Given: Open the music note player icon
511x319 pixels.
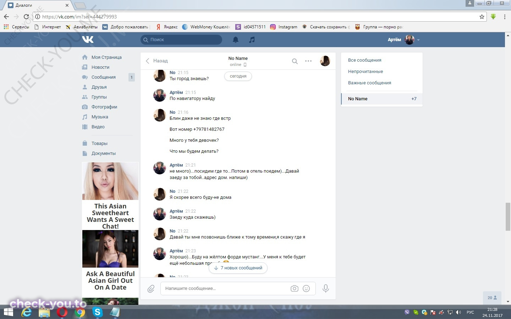Looking at the screenshot, I should pyautogui.click(x=252, y=40).
